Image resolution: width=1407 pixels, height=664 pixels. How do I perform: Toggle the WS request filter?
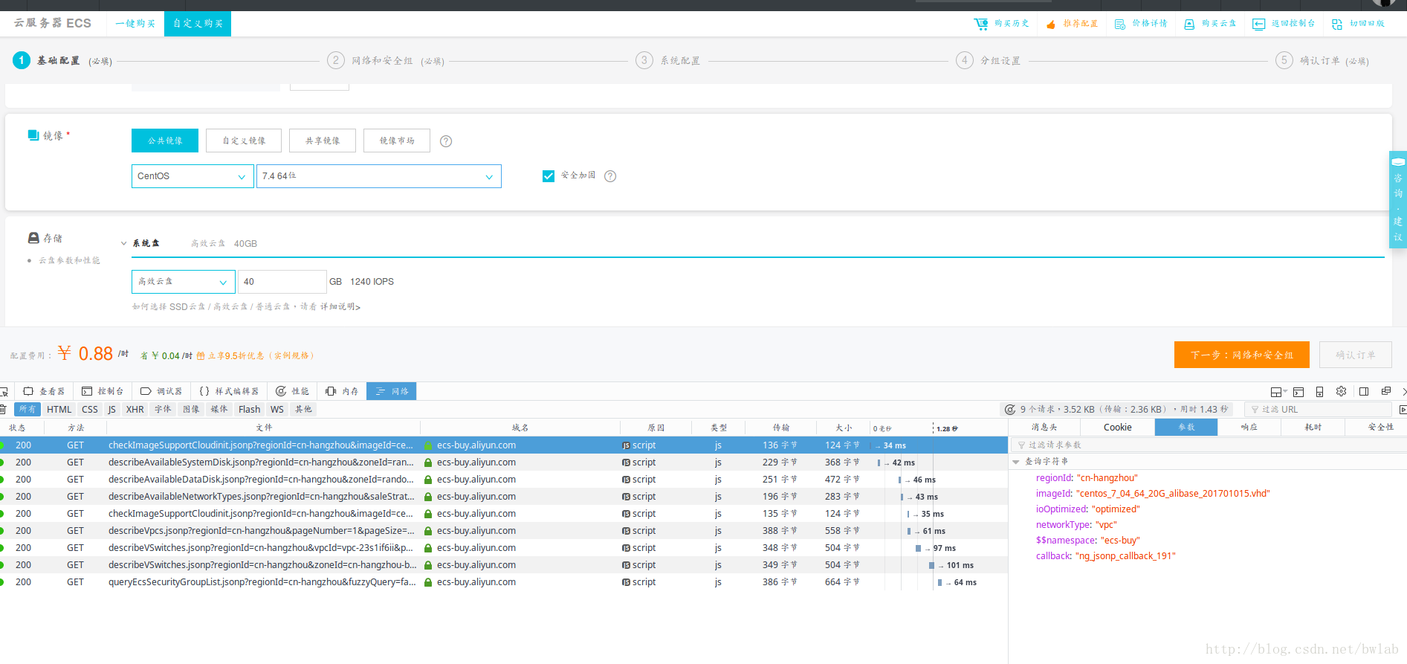point(277,410)
